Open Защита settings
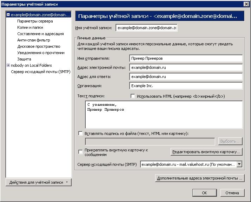 [24, 59]
